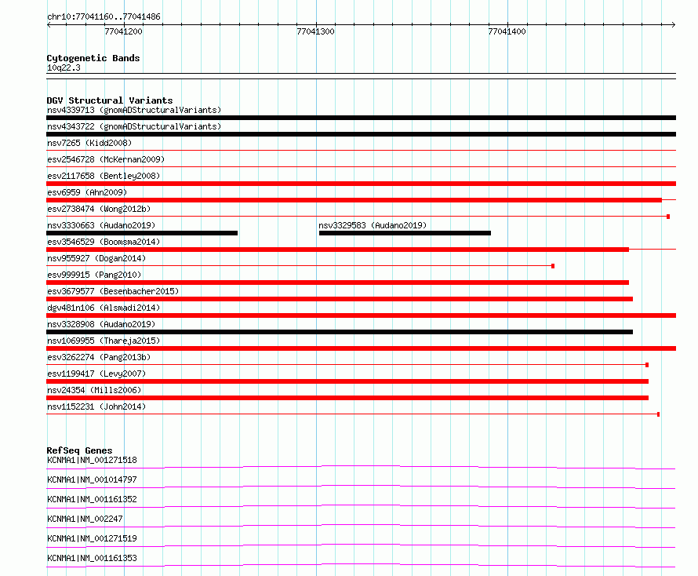
Task: Click the red bar under nsv24354
Action: coord(347,398)
